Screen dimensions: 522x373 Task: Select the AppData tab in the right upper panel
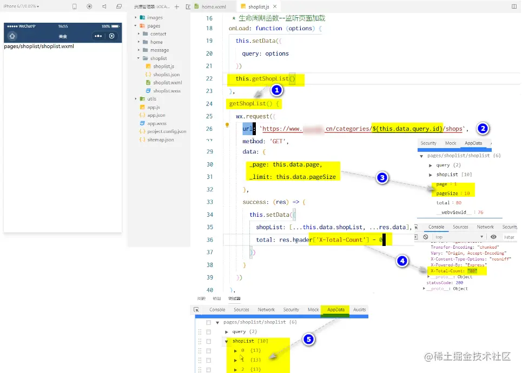click(473, 143)
